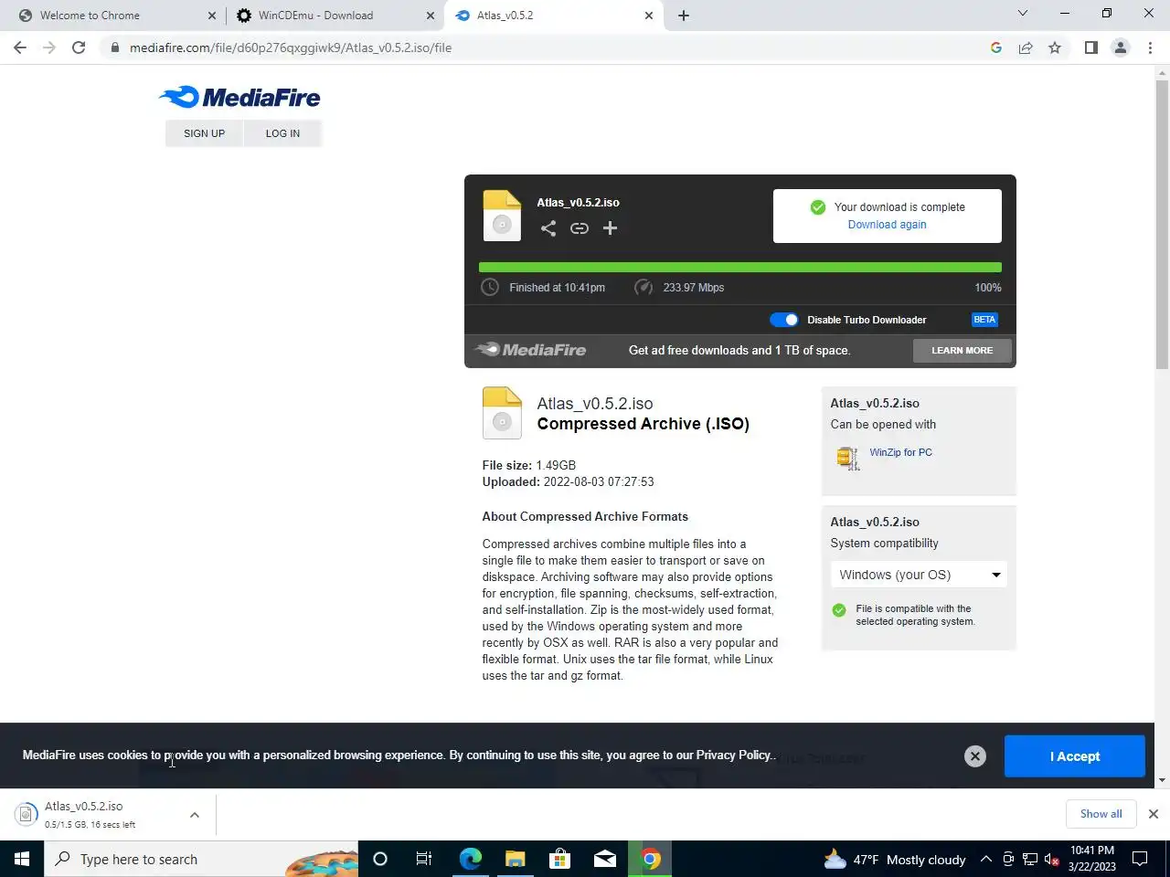The height and width of the screenshot is (877, 1170).
Task: Open Chrome's three-dot menu
Action: tap(1150, 48)
